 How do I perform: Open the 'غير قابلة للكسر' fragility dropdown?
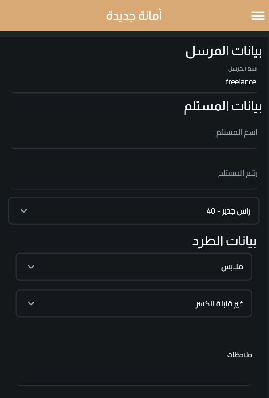(134, 303)
